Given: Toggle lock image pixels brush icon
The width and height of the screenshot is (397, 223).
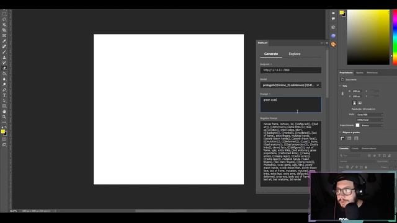Looking at the screenshot, I should (x=352, y=167).
